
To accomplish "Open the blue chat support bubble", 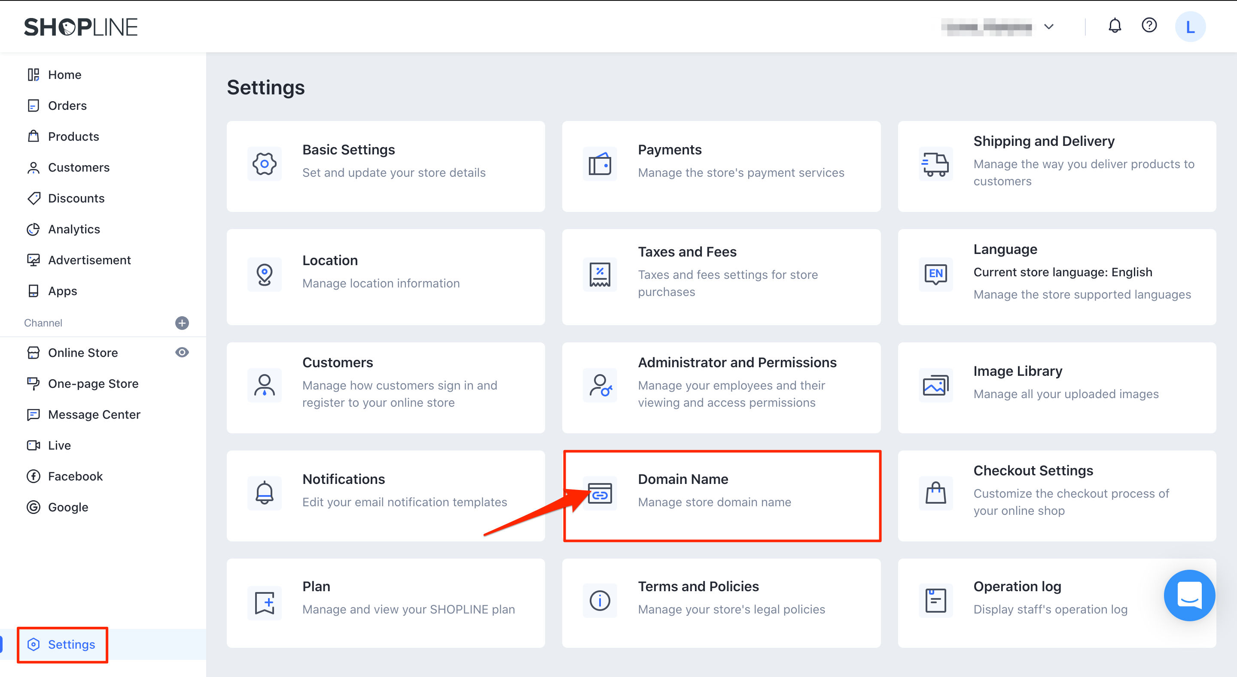I will pos(1189,595).
